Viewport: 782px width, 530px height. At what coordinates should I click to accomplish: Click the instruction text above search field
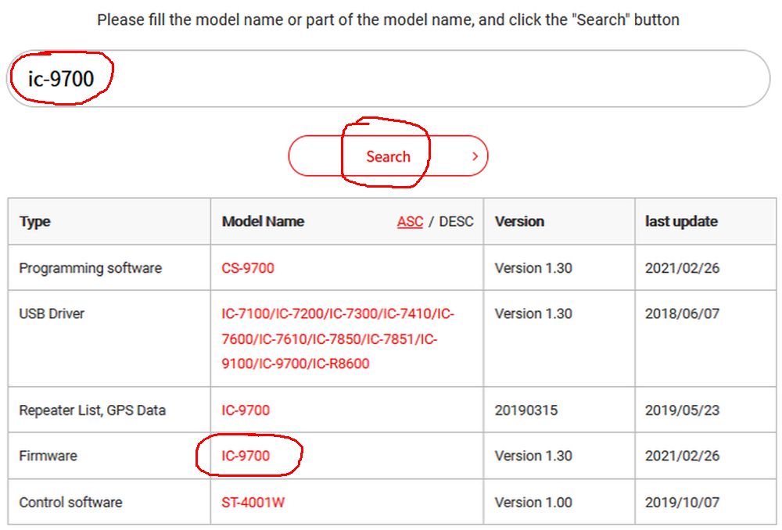click(x=388, y=20)
